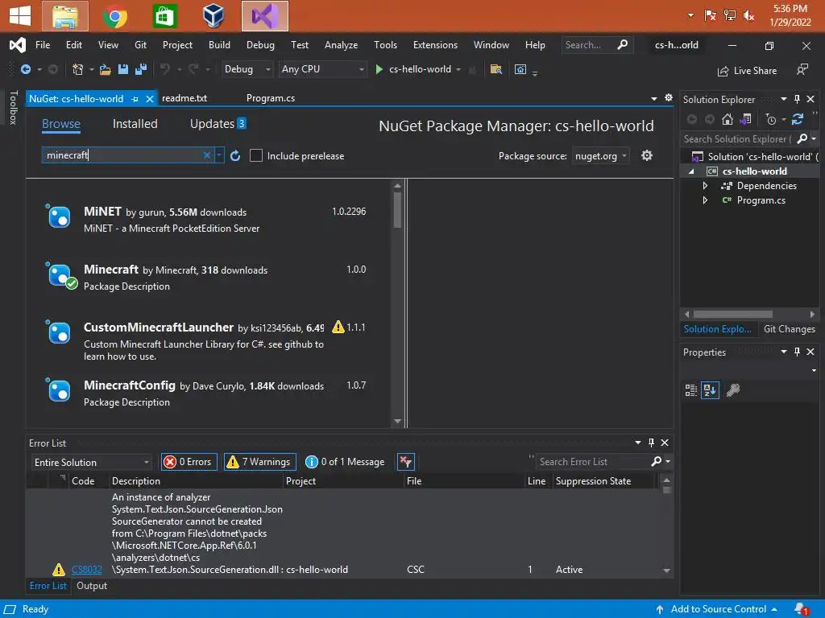Switch to the Updates tab

point(218,124)
